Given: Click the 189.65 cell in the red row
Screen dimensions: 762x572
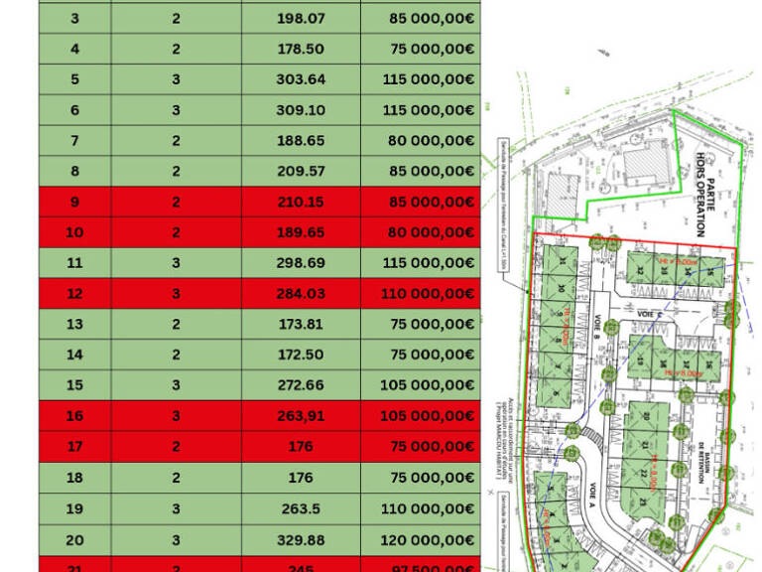Looking at the screenshot, I should pos(301,232).
